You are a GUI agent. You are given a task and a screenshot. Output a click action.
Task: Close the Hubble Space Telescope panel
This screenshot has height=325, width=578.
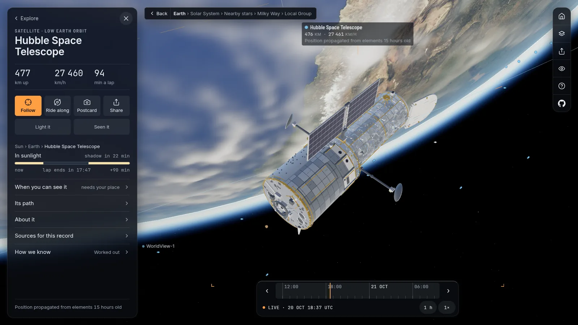[x=126, y=18]
